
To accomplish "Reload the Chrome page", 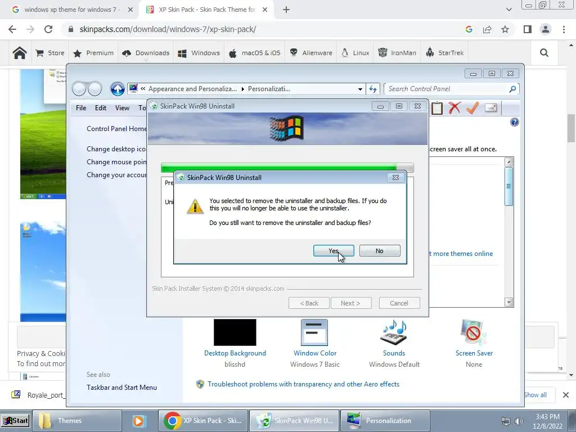I will coord(48,29).
